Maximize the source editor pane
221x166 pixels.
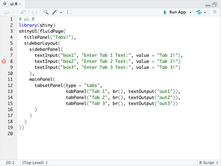[215, 5]
